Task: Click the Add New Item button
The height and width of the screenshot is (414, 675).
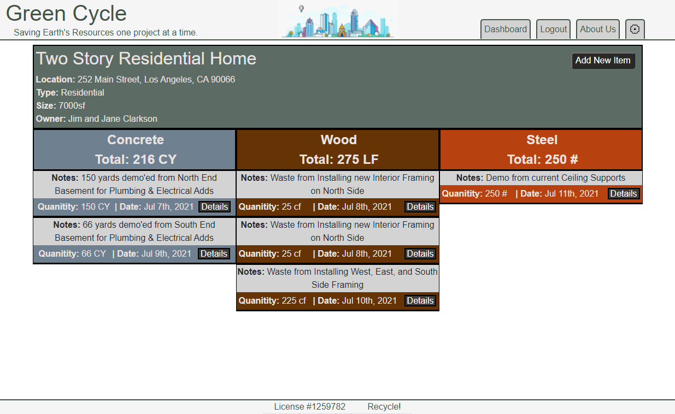Action: pos(603,61)
